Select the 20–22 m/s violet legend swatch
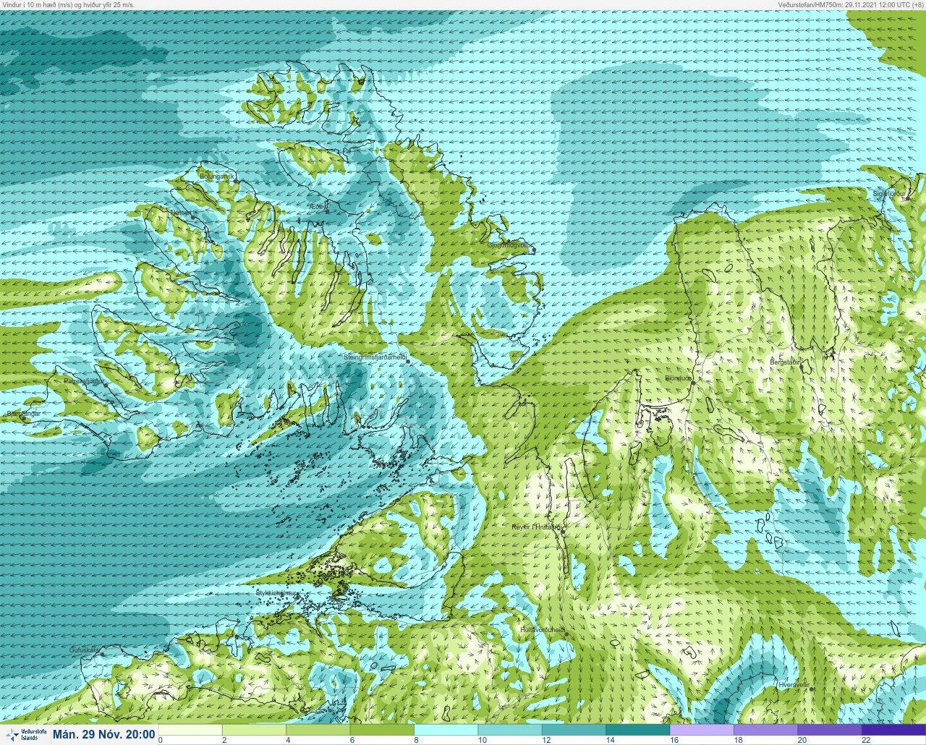The width and height of the screenshot is (926, 745). 829,730
